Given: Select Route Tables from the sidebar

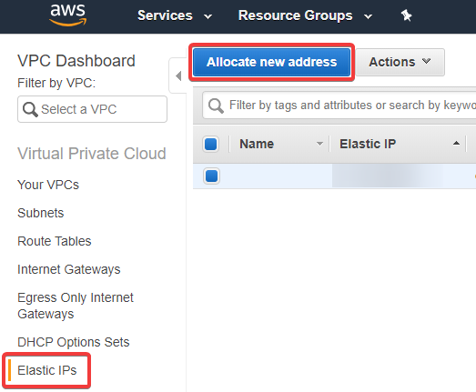Looking at the screenshot, I should tap(55, 241).
